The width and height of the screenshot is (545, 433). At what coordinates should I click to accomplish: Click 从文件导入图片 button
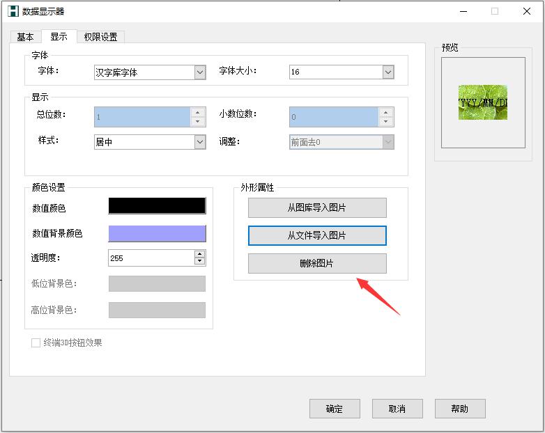317,236
